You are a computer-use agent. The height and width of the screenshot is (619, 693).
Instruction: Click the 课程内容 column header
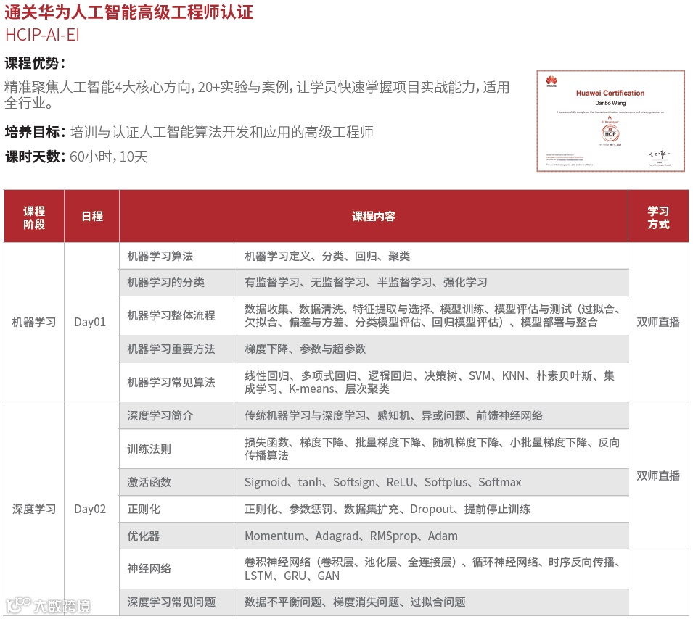[x=374, y=217]
